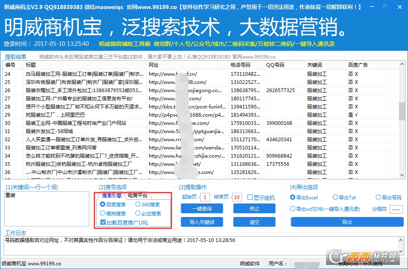The width and height of the screenshot is (408, 269).
Task: Select 导出号码 export option
Action: (x=388, y=197)
